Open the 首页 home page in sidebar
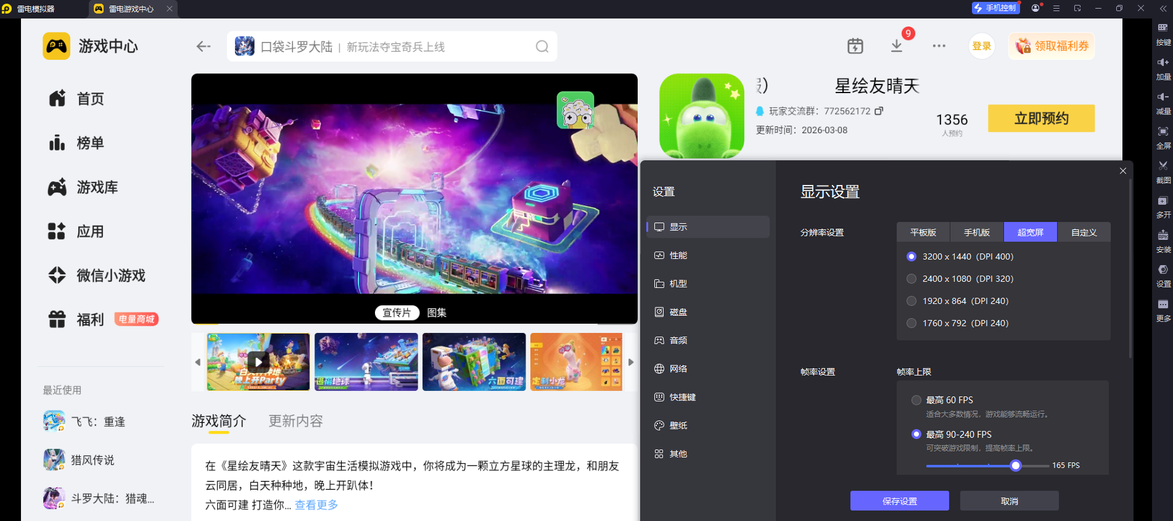Image resolution: width=1173 pixels, height=521 pixels. [x=76, y=99]
